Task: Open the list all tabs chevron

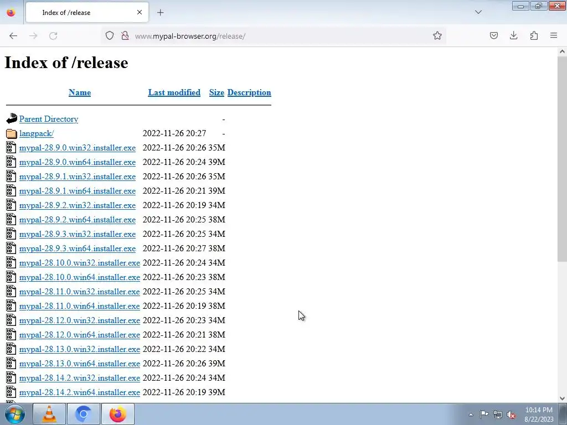Action: [478, 12]
